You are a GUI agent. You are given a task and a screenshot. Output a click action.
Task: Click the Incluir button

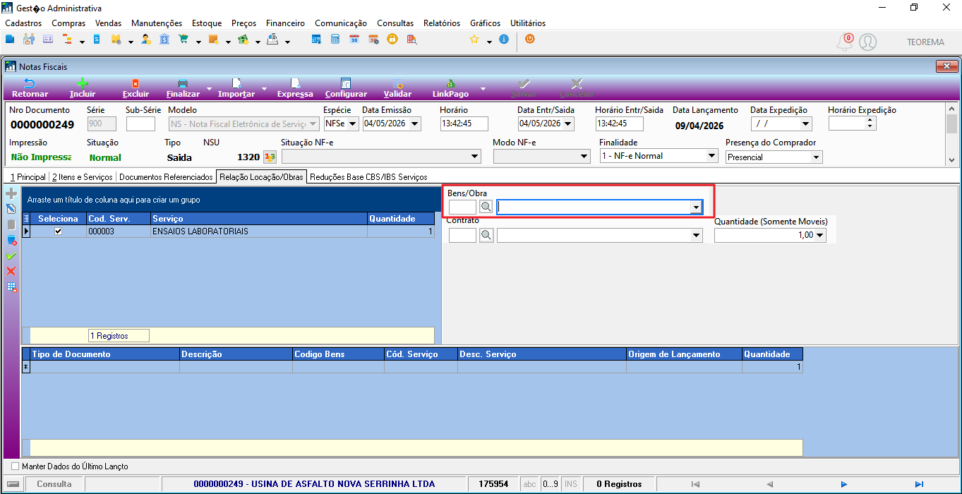[x=83, y=88]
